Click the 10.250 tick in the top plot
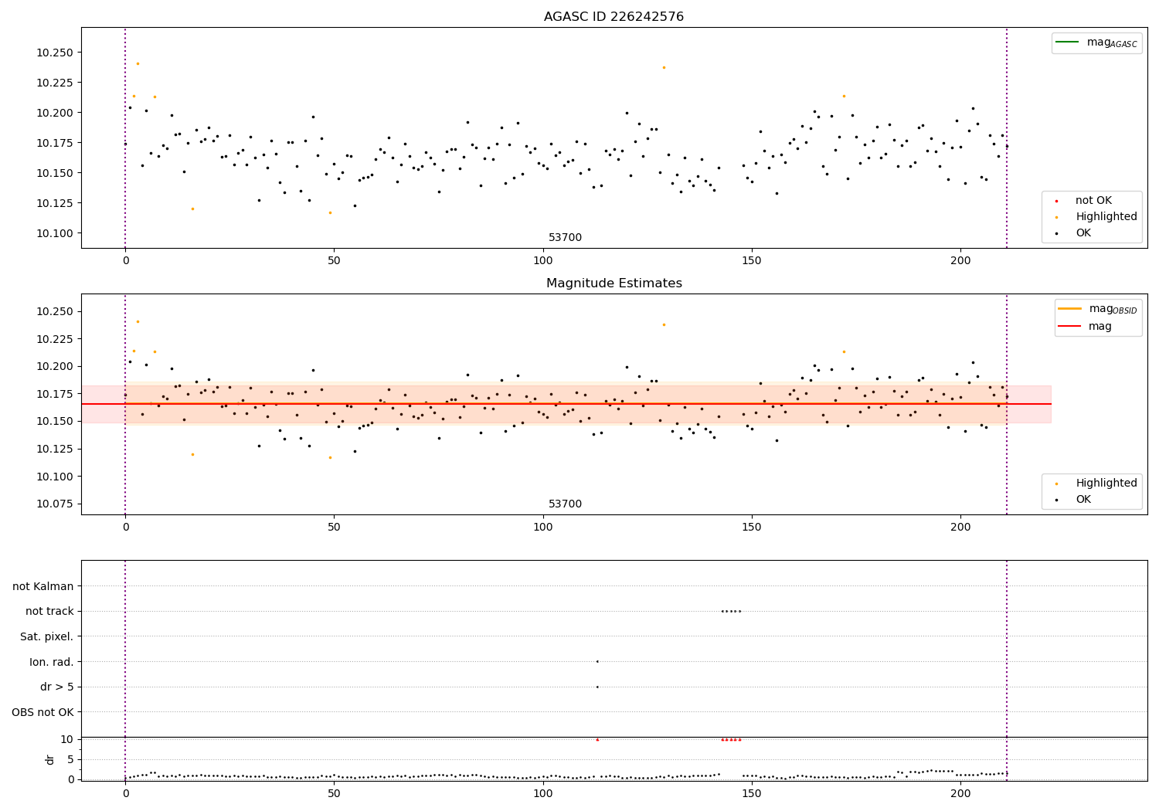This screenshot has width=1159, height=811. 55,53
